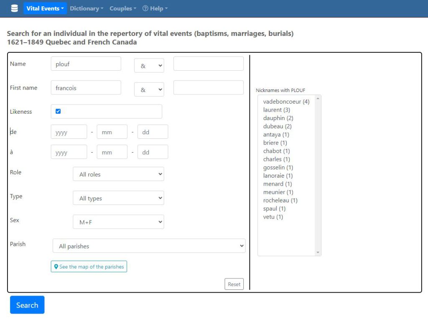428x319 pixels.
Task: Click the database stack logo icon
Action: (15, 8)
